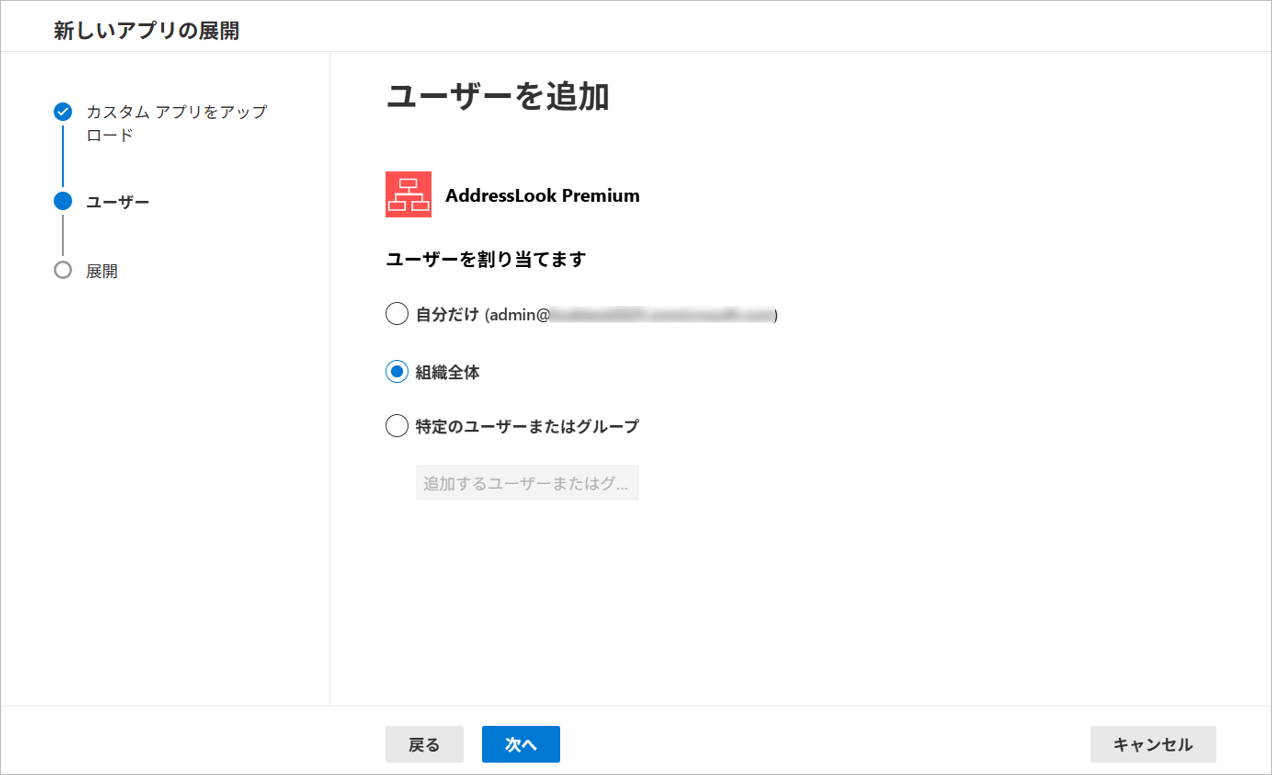Click the 特定のユーザーまたはグループ label text
The image size is (1272, 775).
[x=528, y=426]
